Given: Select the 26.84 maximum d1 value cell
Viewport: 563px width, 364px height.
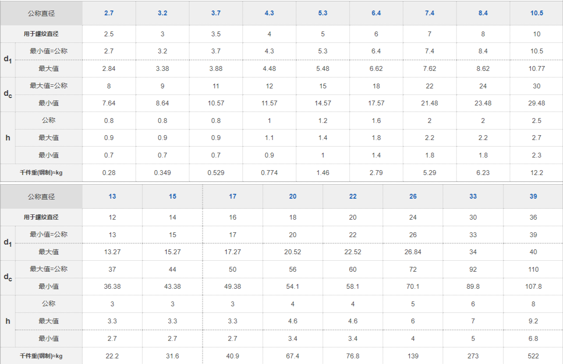Looking at the screenshot, I should (x=413, y=252).
